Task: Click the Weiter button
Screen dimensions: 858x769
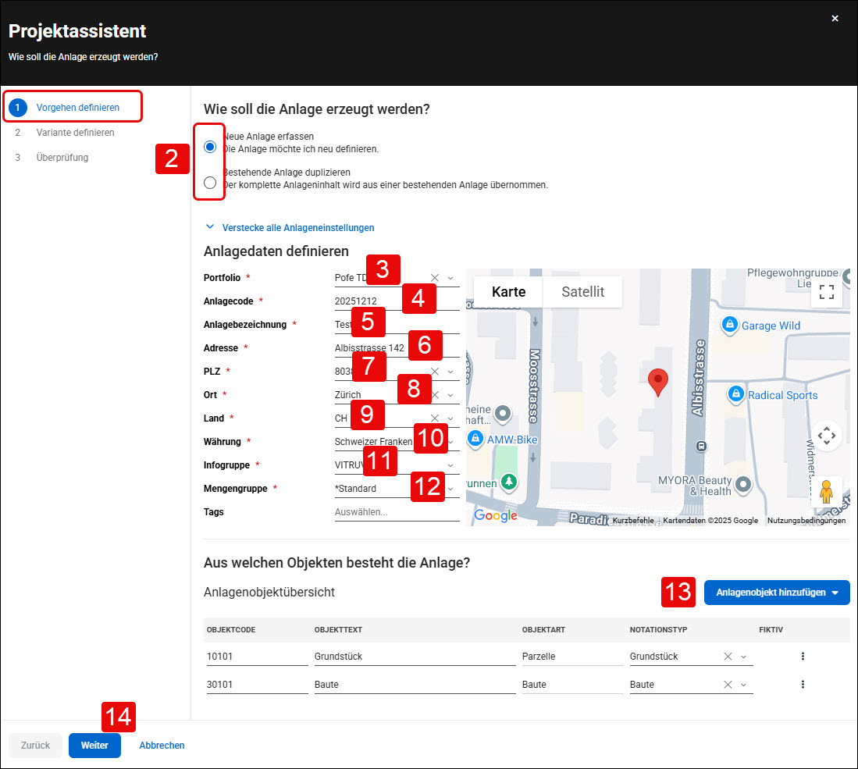Action: pos(94,745)
